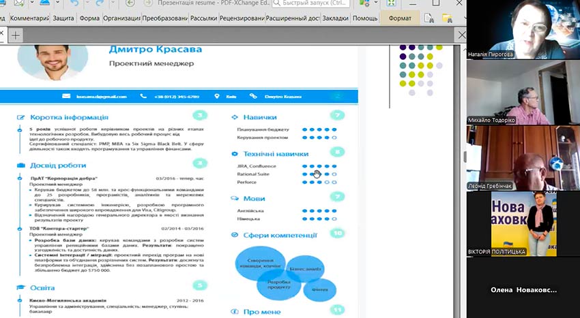This screenshot has width=580, height=318.
Task: Open new tab with plus button
Action: (14, 34)
